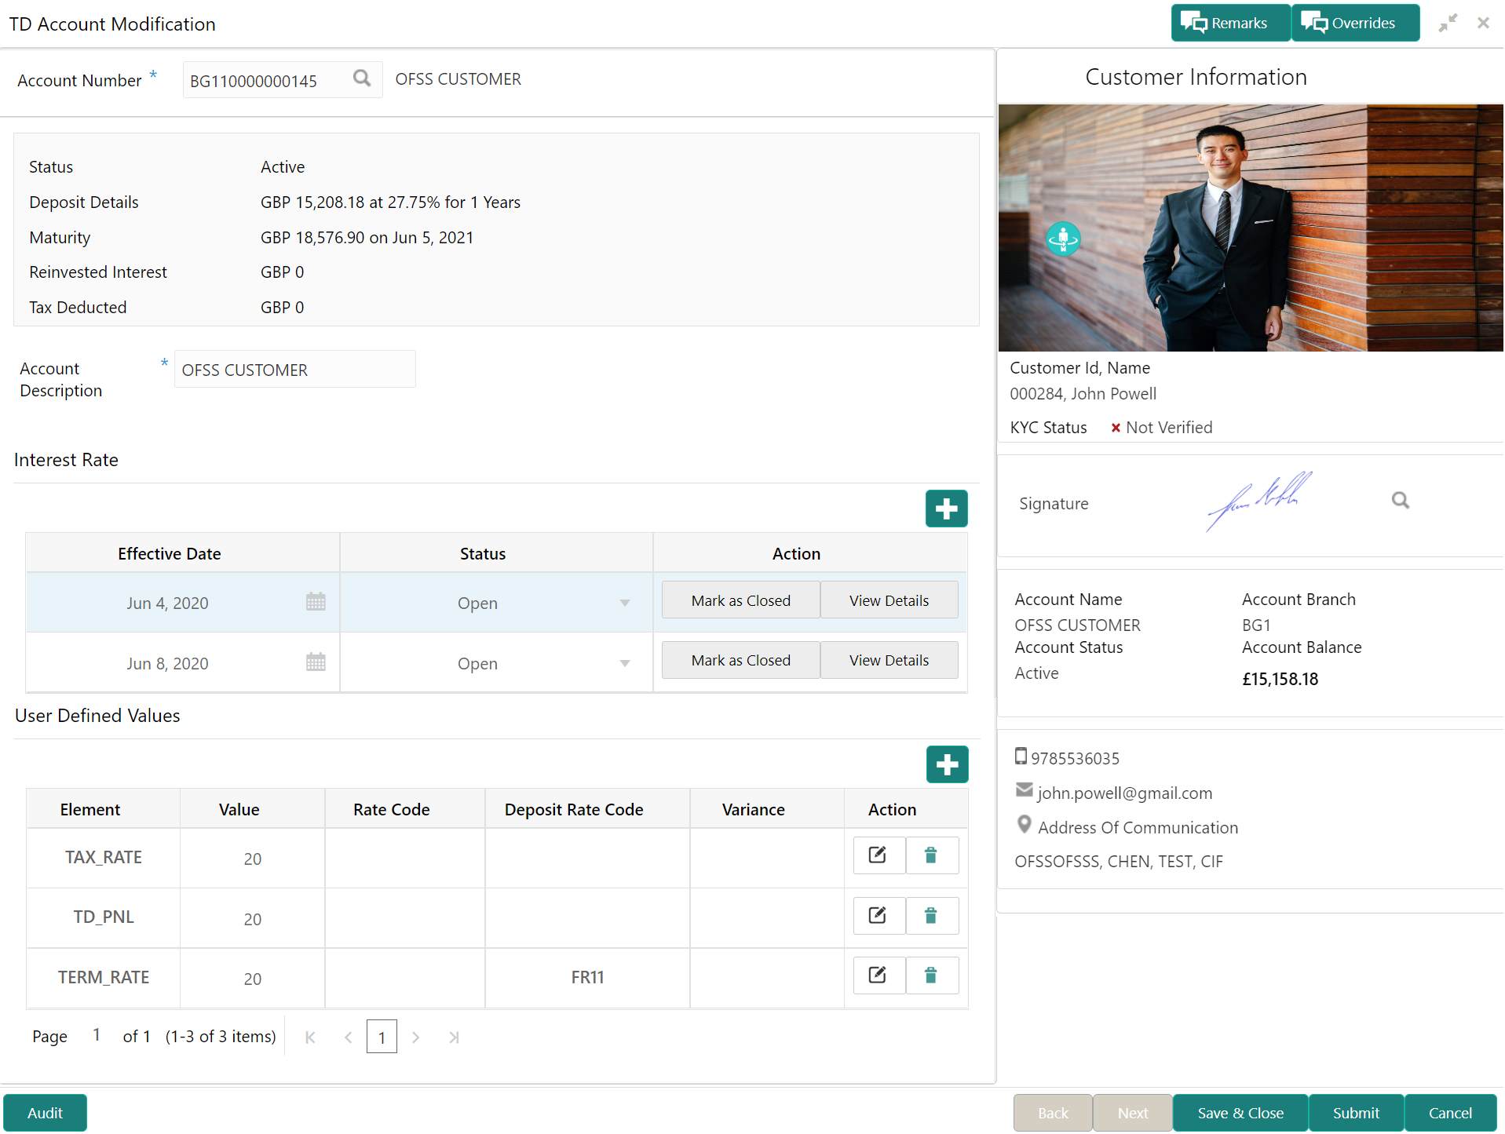This screenshot has height=1134, width=1505.
Task: Mark the Jun 4, 2020 rate as closed
Action: pyautogui.click(x=740, y=600)
